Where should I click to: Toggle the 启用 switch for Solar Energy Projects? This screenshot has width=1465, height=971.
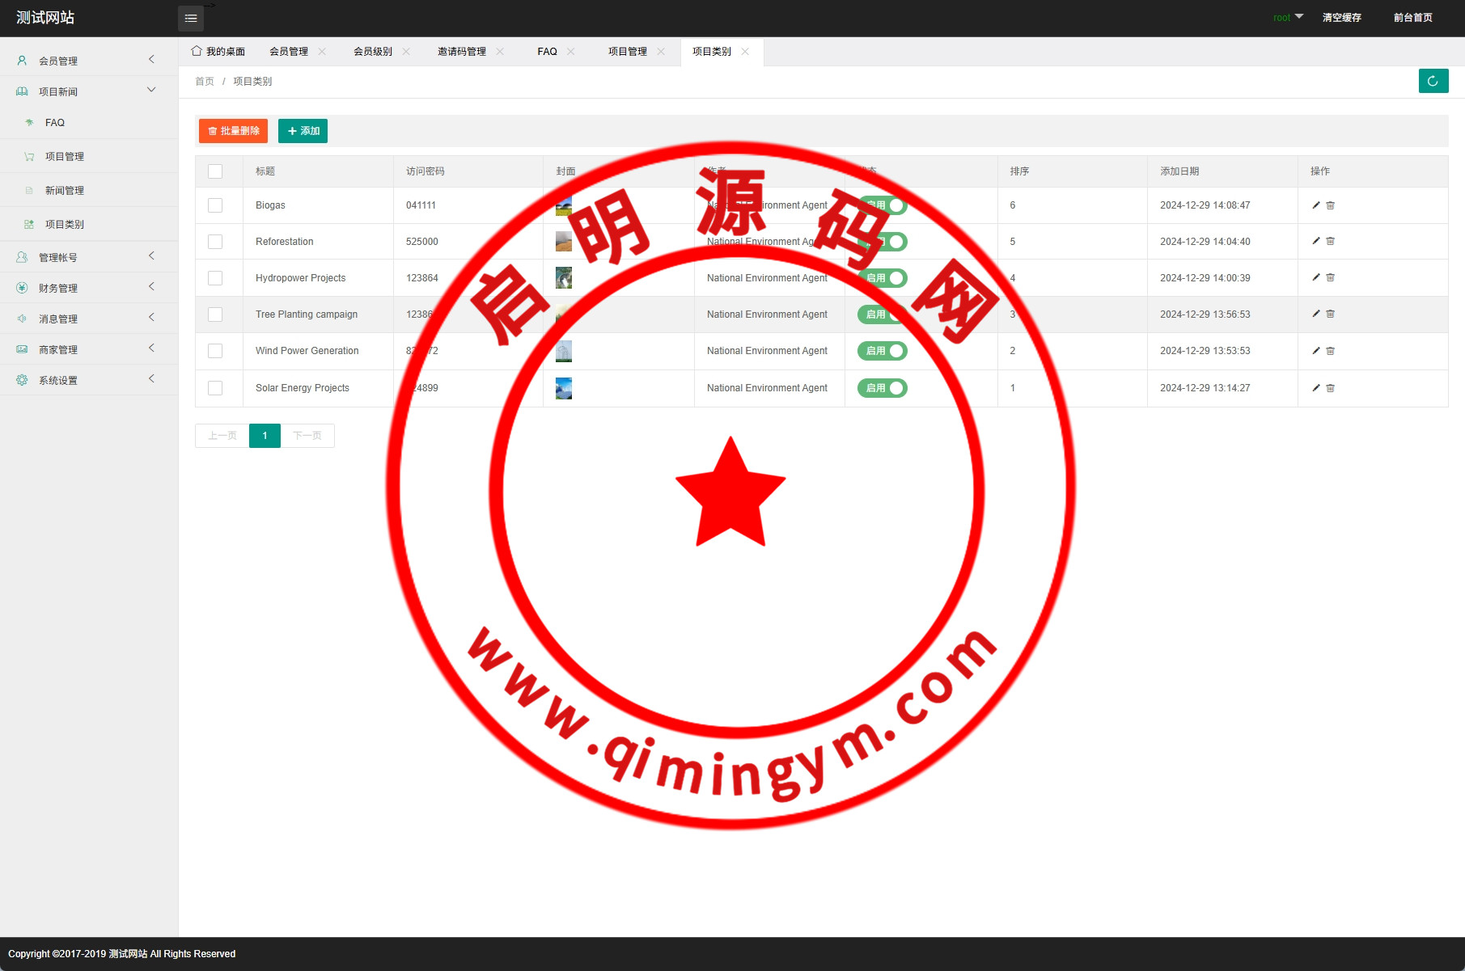pyautogui.click(x=883, y=388)
